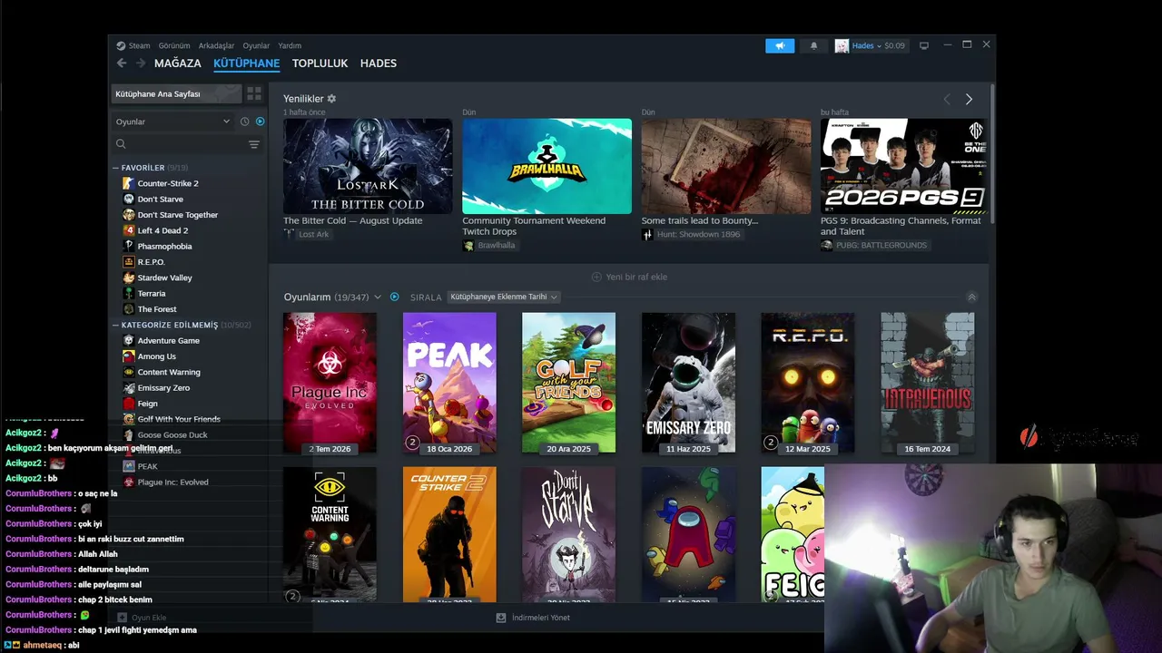This screenshot has height=653, width=1162.
Task: Open the Oyunlar category dropdown
Action: [172, 122]
